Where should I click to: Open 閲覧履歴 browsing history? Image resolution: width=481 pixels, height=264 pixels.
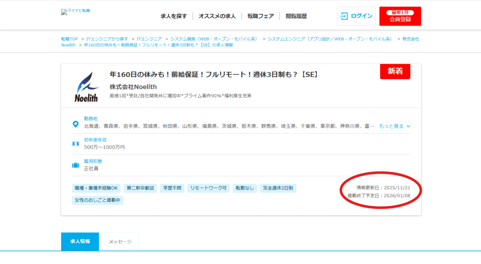coord(296,16)
